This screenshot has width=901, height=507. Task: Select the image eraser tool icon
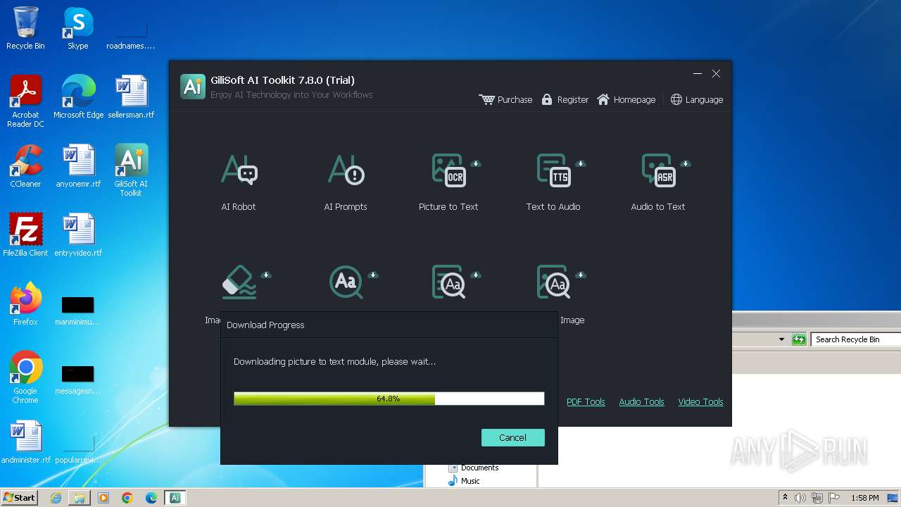[x=239, y=282]
